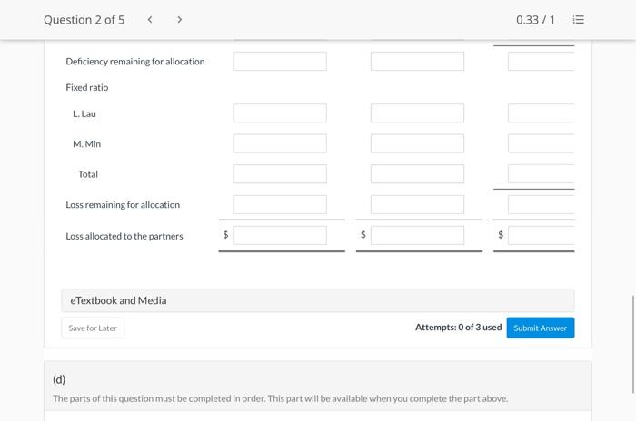636x421 pixels.
Task: Click the 'Question 2 of 5' heading
Action: (x=84, y=19)
